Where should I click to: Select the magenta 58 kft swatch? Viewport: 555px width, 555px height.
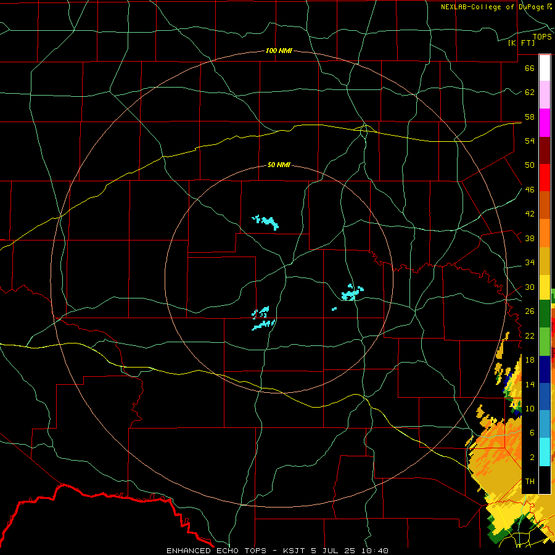[545, 123]
